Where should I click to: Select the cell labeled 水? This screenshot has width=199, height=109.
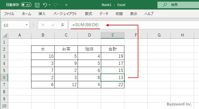click(43, 49)
